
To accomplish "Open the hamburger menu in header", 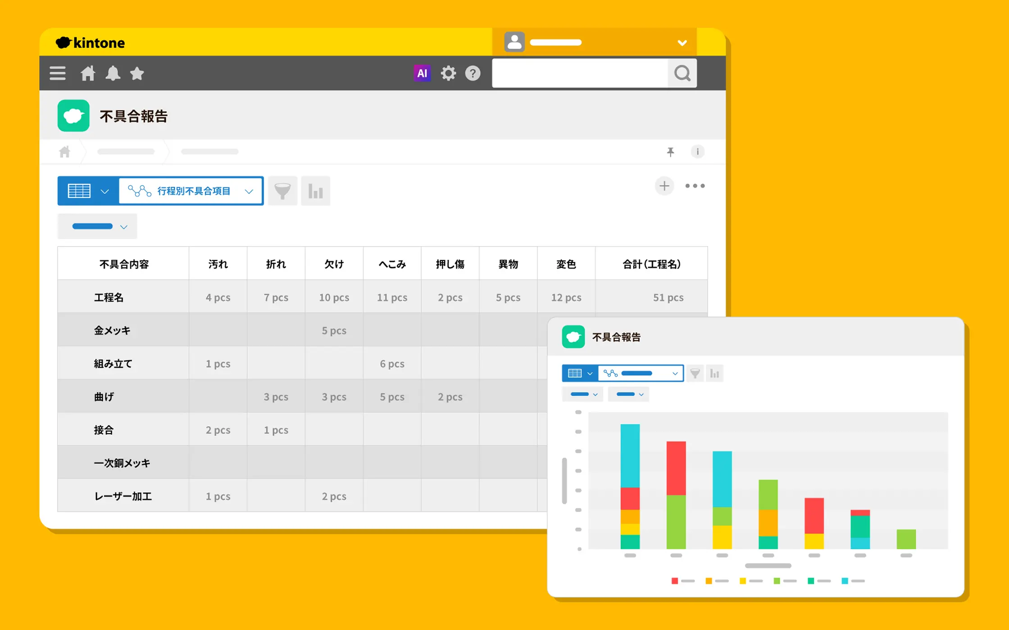I will [x=58, y=73].
